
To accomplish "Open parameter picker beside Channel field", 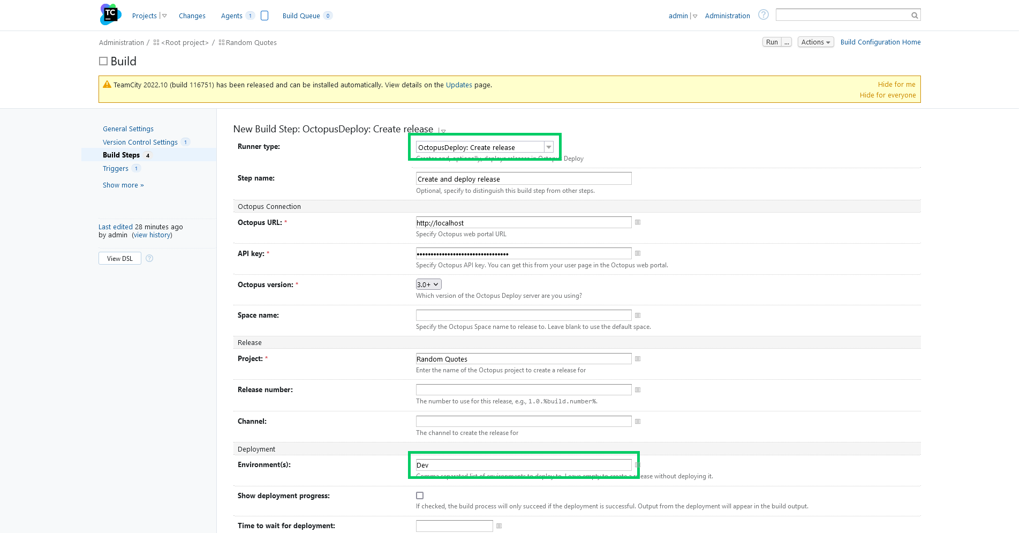I will click(638, 422).
